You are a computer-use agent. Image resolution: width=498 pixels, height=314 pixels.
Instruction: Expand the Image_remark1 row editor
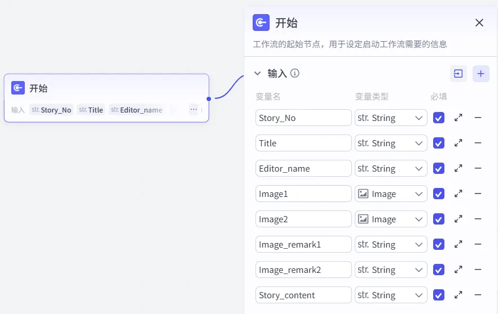click(x=459, y=244)
